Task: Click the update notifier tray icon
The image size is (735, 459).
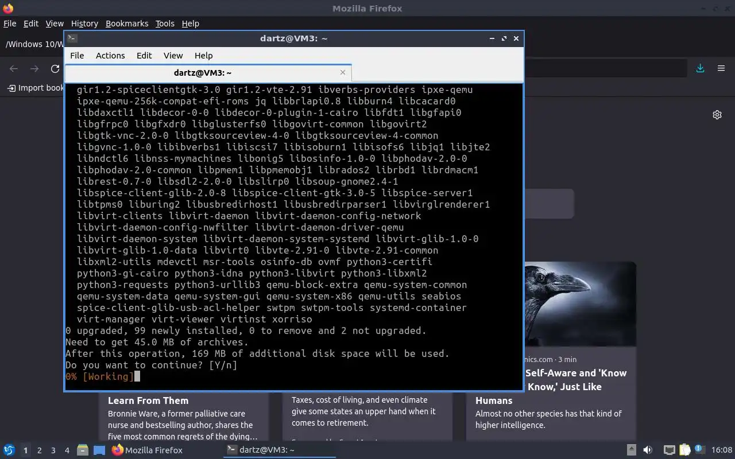Action: click(699, 450)
